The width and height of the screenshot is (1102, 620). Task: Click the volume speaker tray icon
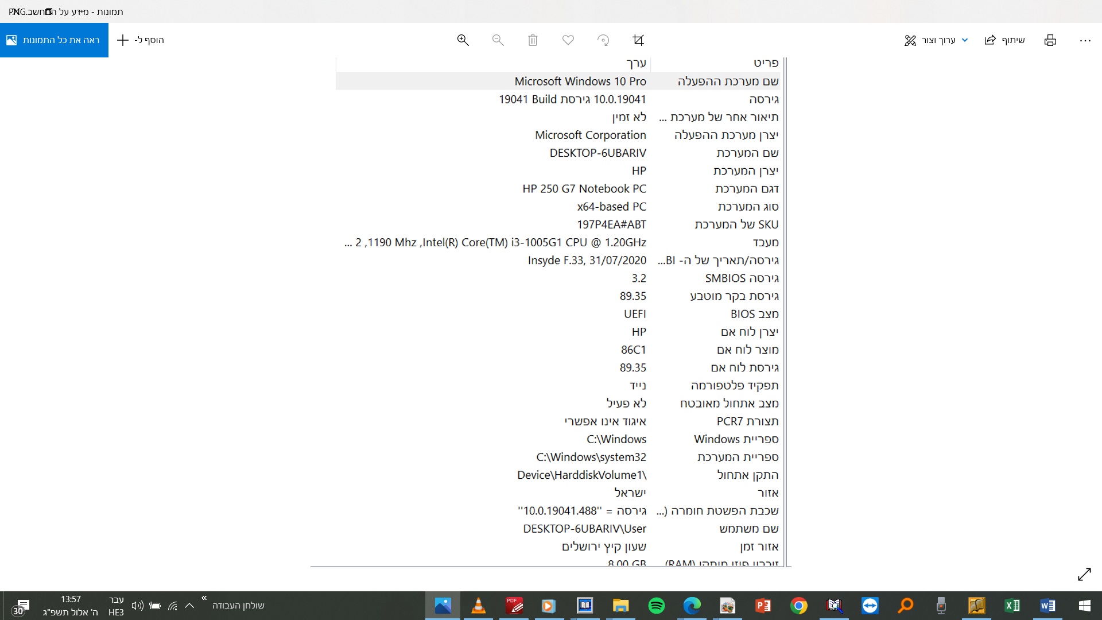pyautogui.click(x=137, y=606)
